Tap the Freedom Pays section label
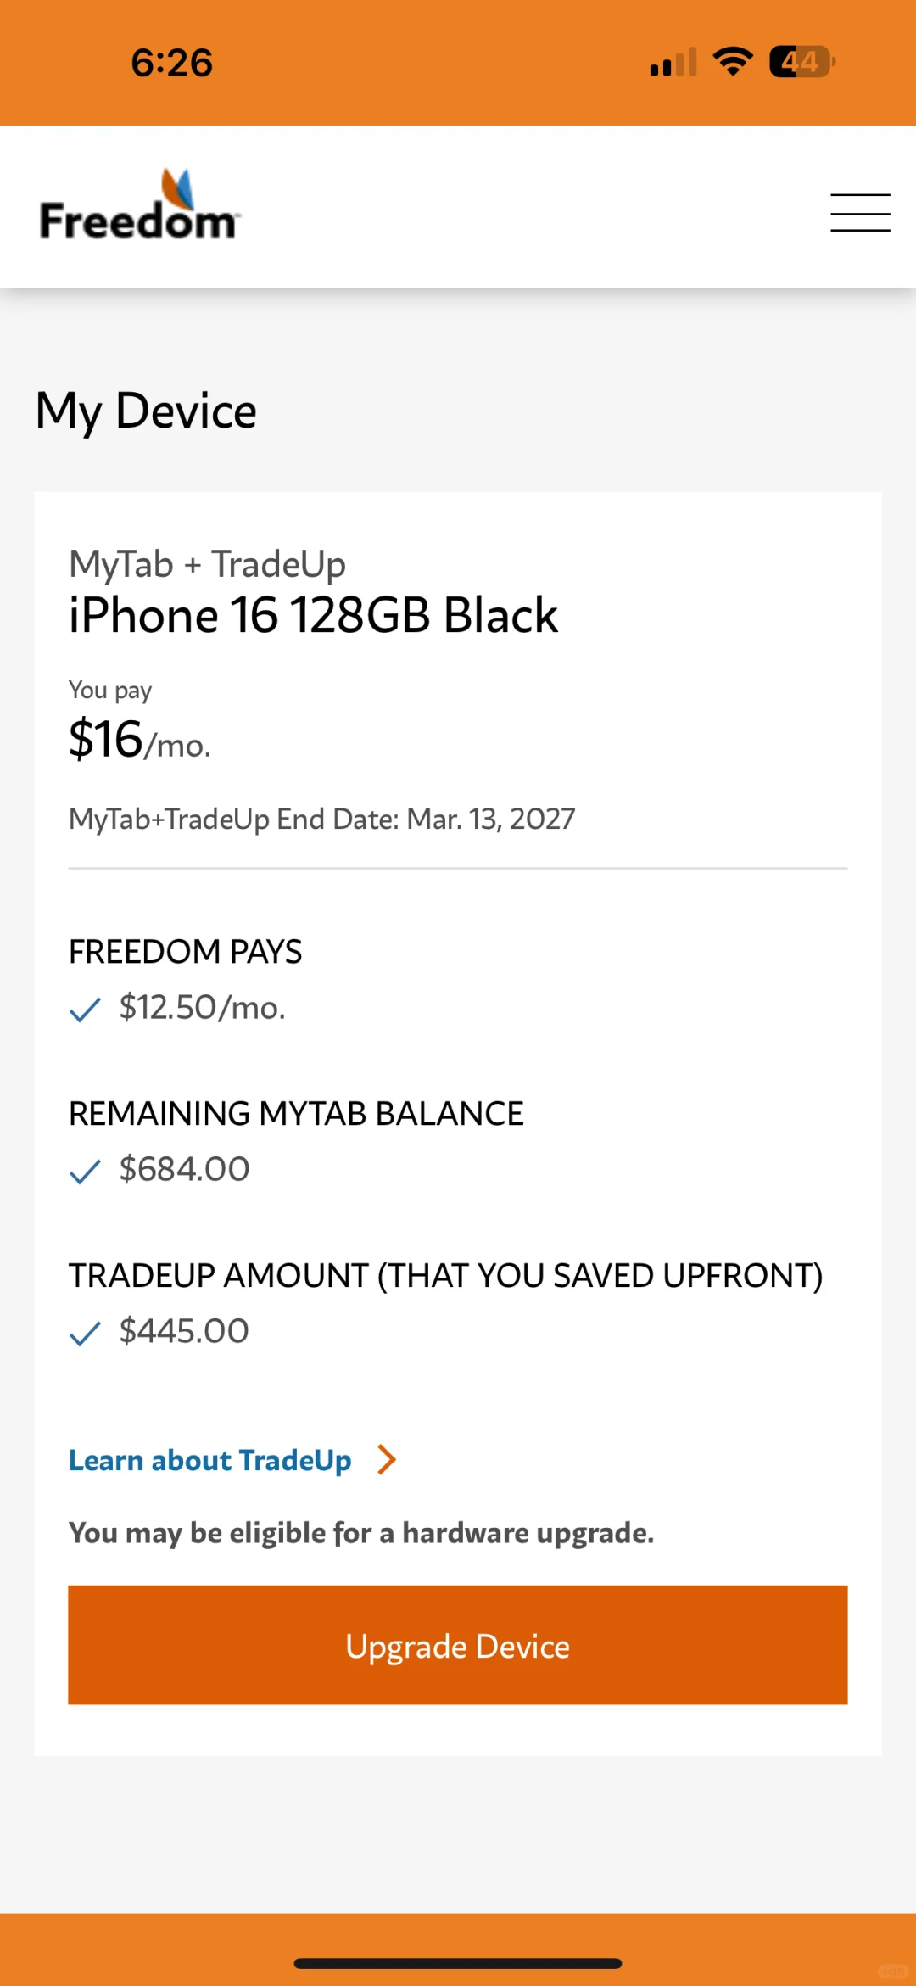Screen dimensions: 916x1986 pyautogui.click(x=185, y=952)
